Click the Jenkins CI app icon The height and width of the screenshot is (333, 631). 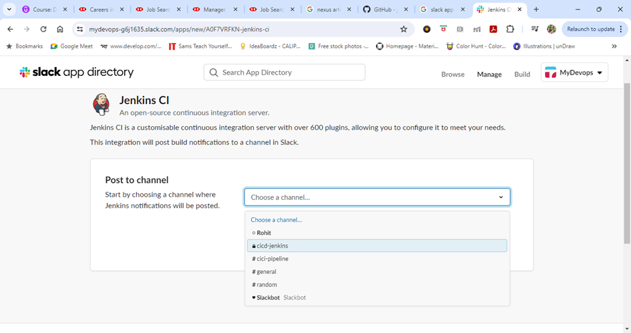pyautogui.click(x=101, y=104)
